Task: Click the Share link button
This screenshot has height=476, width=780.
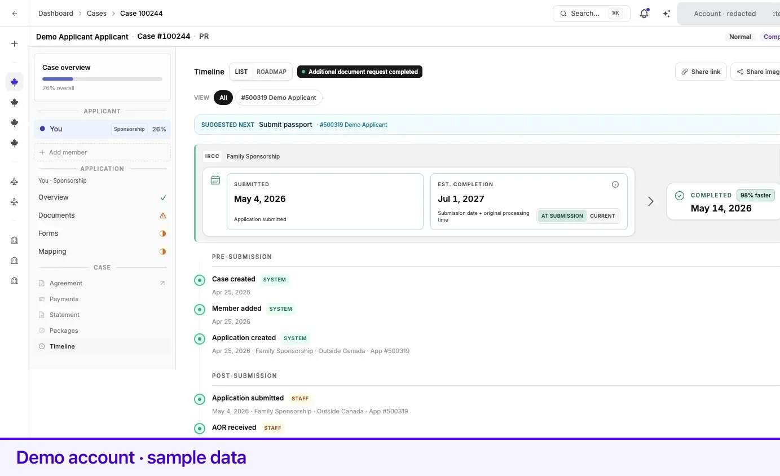Action: point(701,72)
